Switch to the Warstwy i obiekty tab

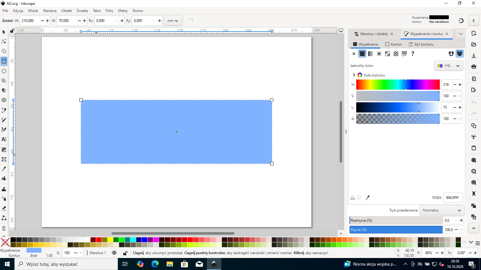374,34
